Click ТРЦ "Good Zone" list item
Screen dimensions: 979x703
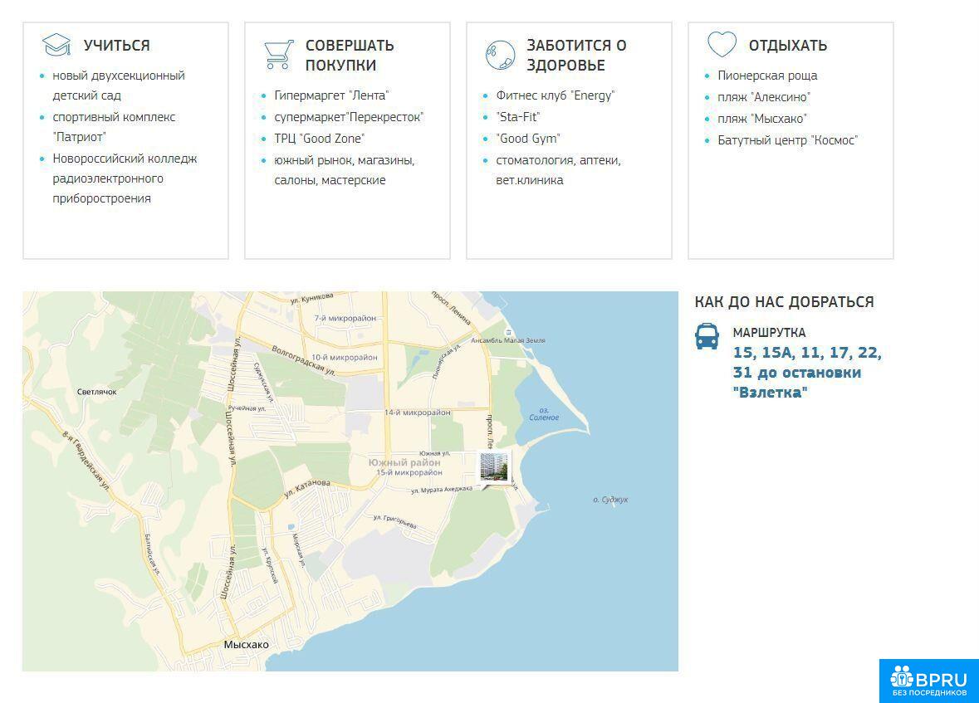click(319, 139)
